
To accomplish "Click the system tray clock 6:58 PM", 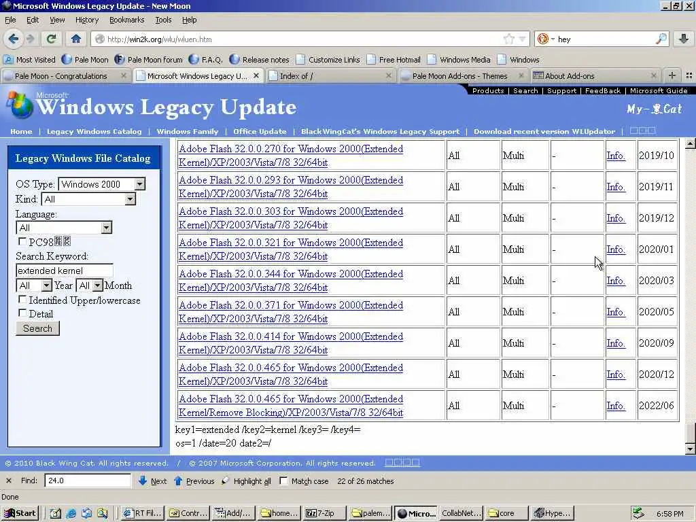I will [669, 514].
